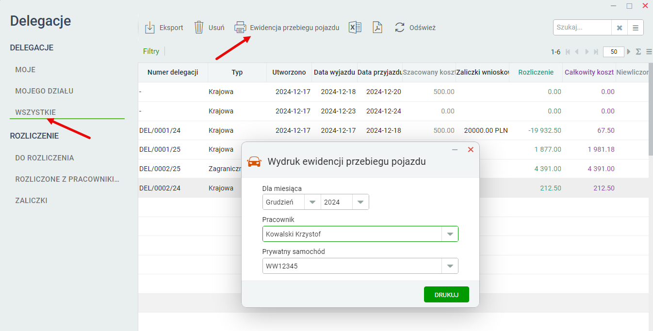Open the Grudzień month dropdown
Viewport: 653px width, 331px height.
pyautogui.click(x=312, y=202)
